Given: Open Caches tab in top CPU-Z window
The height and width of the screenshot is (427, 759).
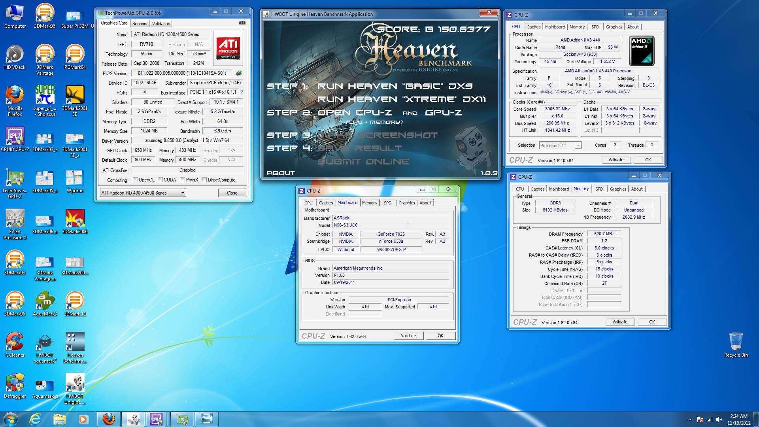Looking at the screenshot, I should [533, 27].
